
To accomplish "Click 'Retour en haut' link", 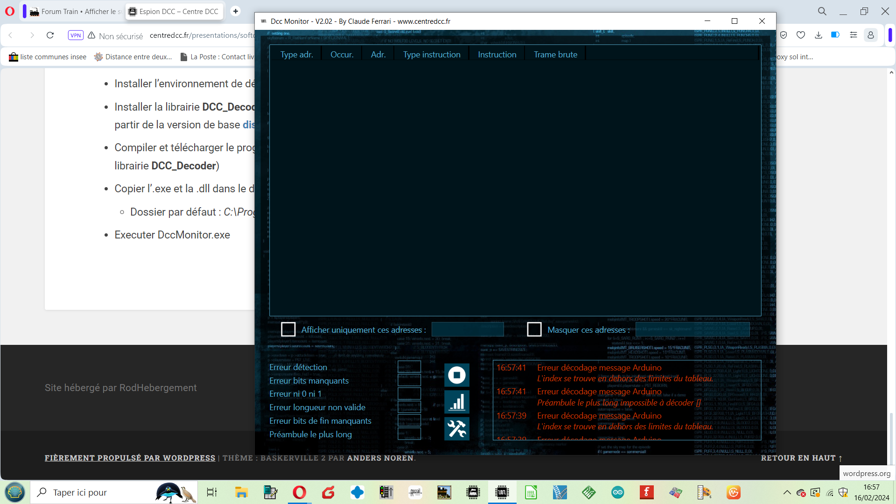I will (802, 458).
